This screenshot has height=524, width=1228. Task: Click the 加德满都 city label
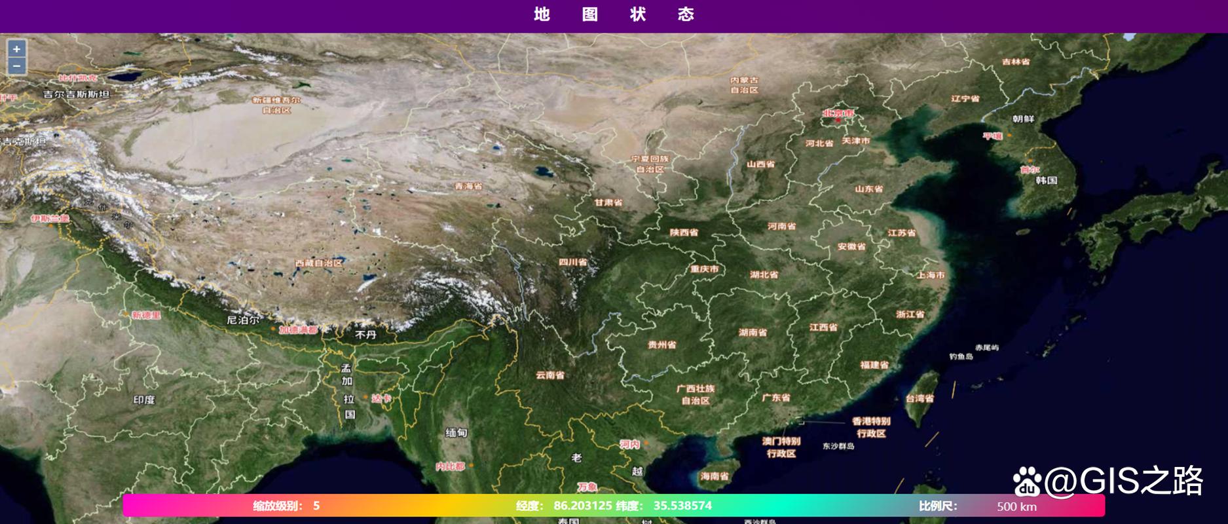click(298, 330)
